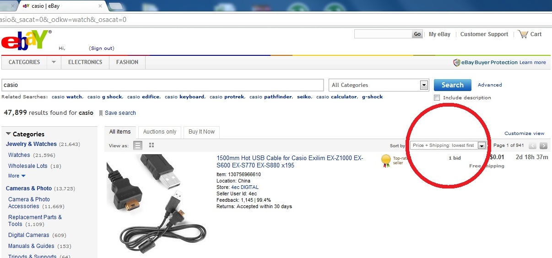
Task: Click the browser address bar
Action: click(x=276, y=20)
